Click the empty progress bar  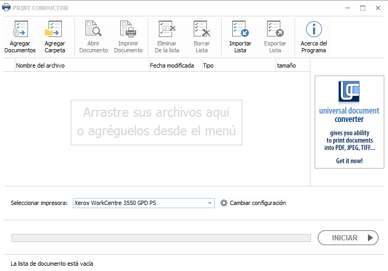coord(161,238)
